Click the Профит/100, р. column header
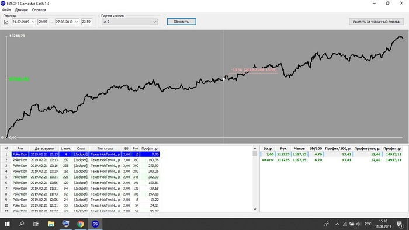 [x=338, y=148]
